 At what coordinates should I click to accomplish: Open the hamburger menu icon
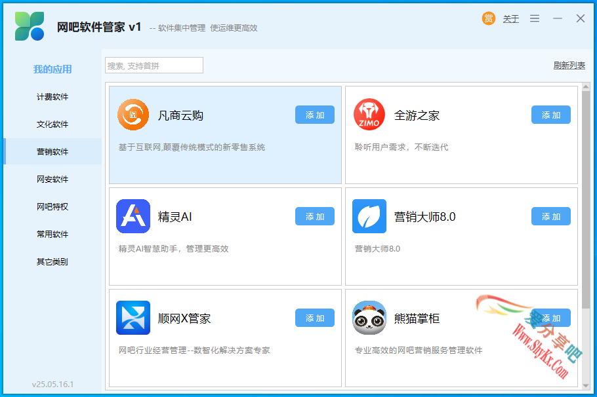535,18
